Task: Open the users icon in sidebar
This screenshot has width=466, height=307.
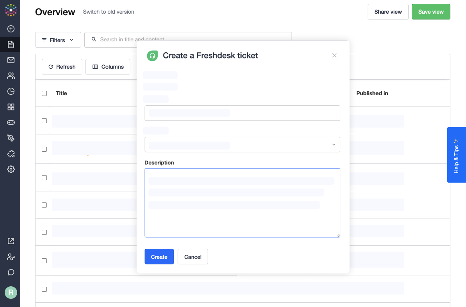Action: (11, 76)
